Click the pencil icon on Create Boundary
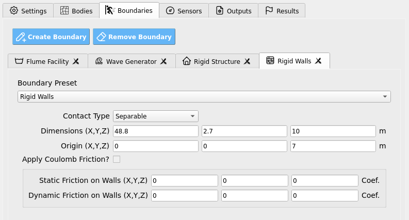Screen dimensions: 409x220 [21, 37]
